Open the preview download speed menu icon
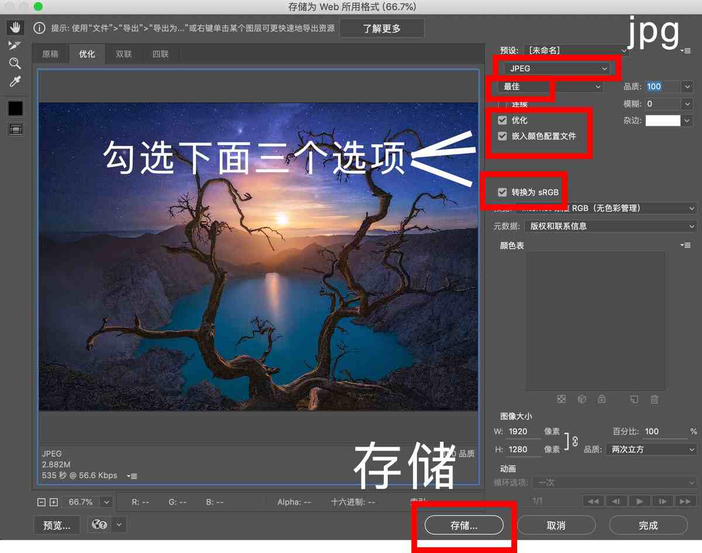The width and height of the screenshot is (702, 553). 132,476
